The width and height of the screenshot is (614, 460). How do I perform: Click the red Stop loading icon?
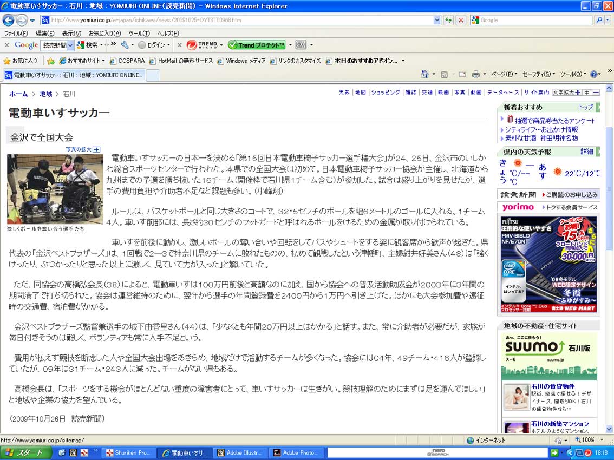click(x=461, y=20)
